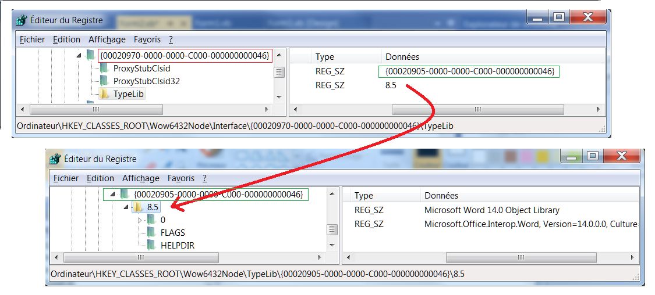
Task: Select the 0 key label
Action: 163,220
